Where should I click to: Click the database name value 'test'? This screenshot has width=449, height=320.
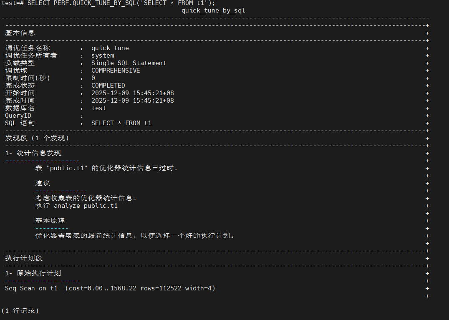(99, 108)
